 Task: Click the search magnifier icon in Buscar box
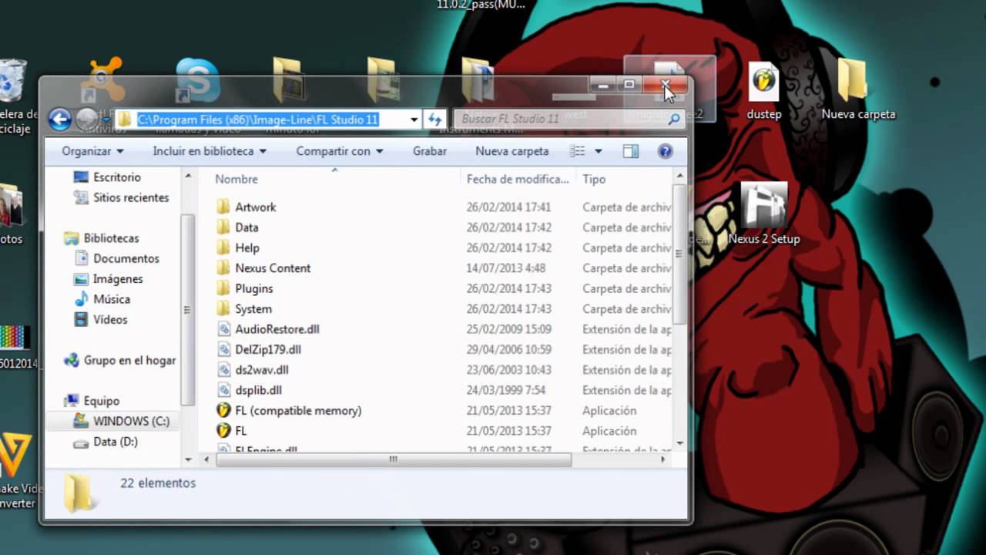[x=674, y=119]
